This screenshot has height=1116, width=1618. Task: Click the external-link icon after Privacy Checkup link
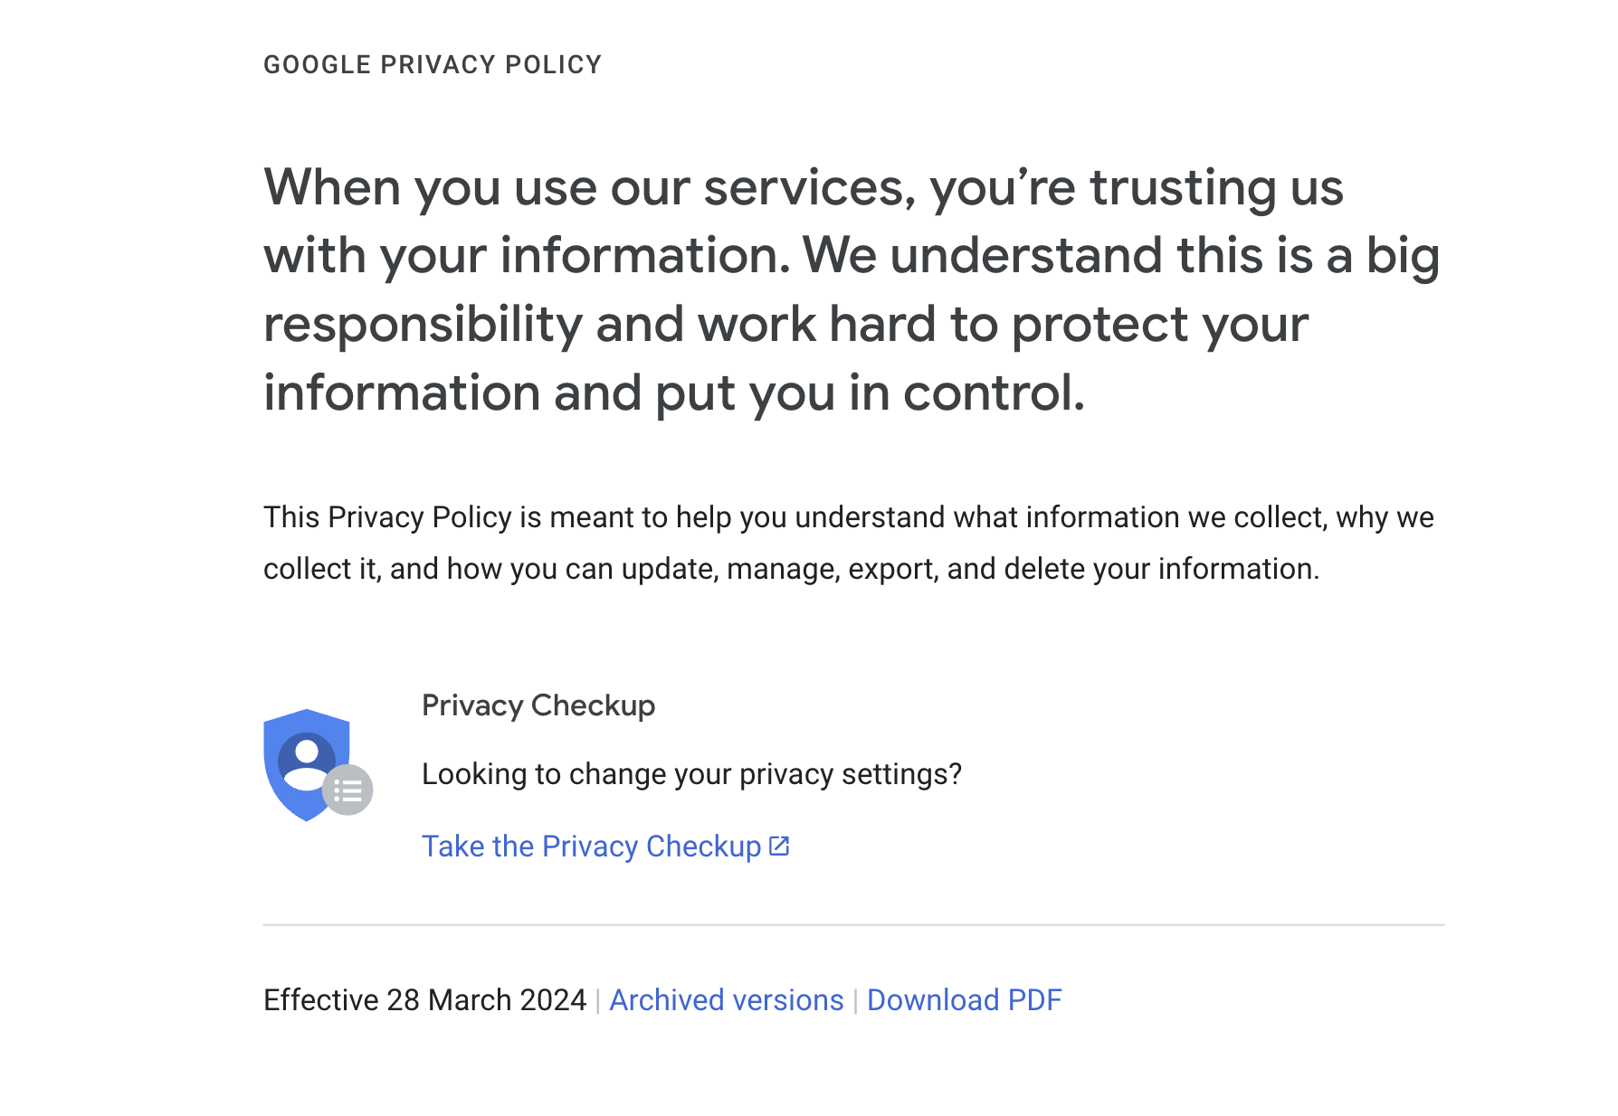(x=779, y=846)
